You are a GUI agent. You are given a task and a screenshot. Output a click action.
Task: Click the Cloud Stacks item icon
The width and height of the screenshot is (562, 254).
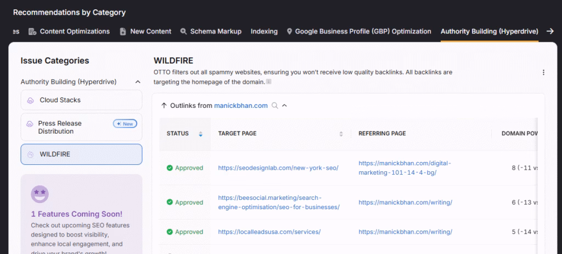(30, 100)
